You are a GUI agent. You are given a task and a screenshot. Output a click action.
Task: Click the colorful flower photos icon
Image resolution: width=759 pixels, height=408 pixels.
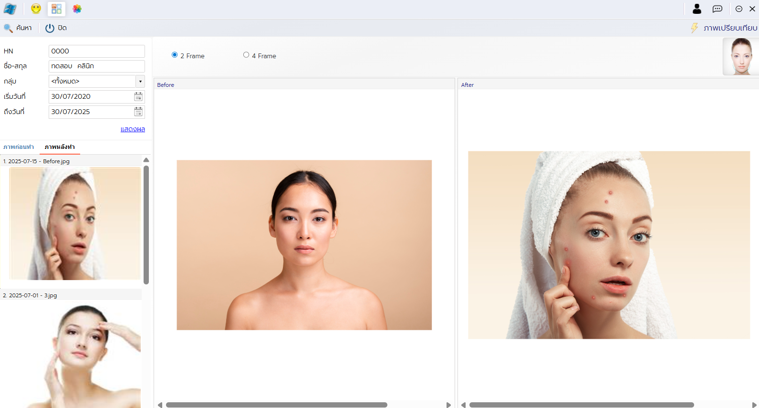(x=77, y=9)
